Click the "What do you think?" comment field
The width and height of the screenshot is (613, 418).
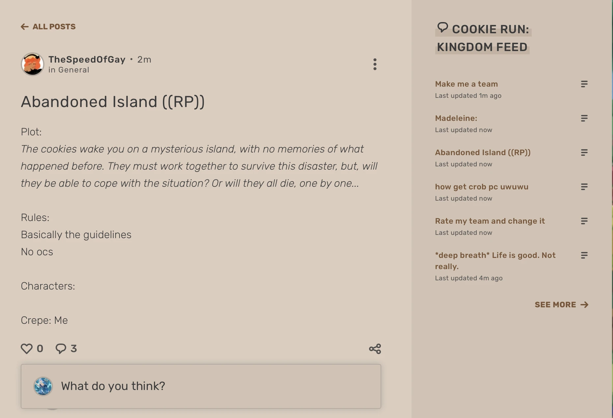pyautogui.click(x=201, y=386)
